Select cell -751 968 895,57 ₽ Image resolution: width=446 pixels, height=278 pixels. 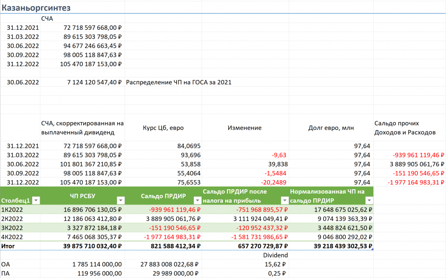tap(262, 210)
